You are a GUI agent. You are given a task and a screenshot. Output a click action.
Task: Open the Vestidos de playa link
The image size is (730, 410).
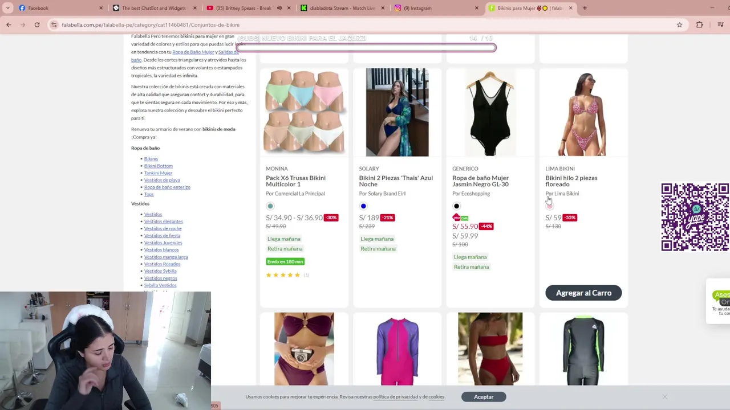[162, 180]
